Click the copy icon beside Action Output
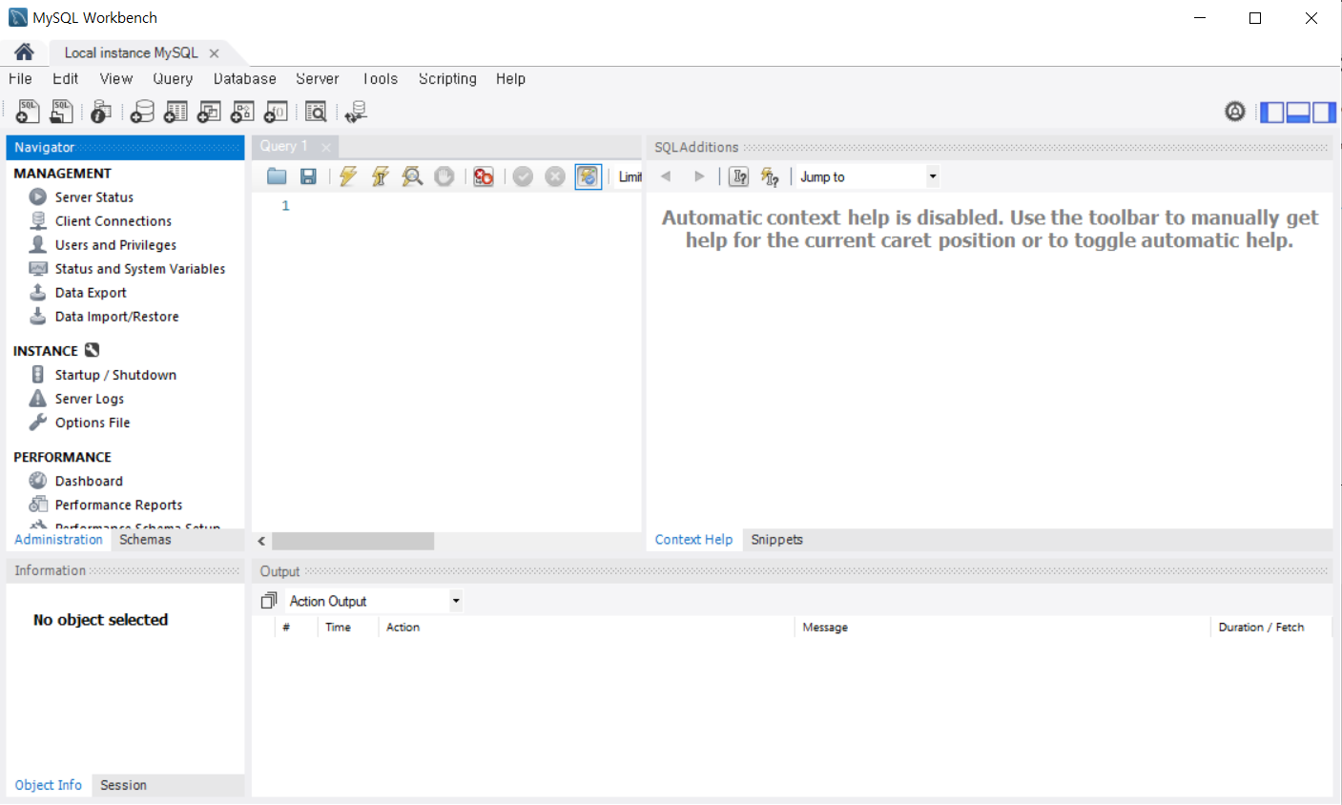Screen dimensions: 1342x805 [269, 601]
